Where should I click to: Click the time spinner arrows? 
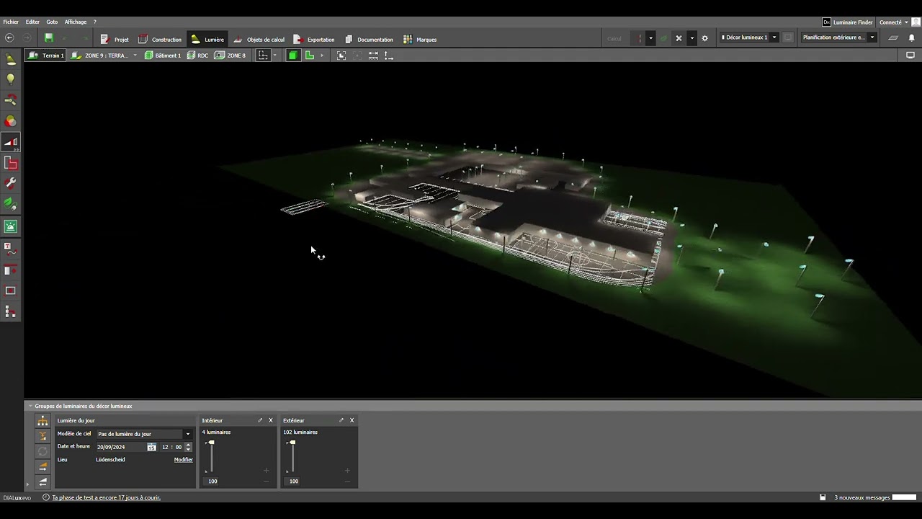tap(189, 447)
